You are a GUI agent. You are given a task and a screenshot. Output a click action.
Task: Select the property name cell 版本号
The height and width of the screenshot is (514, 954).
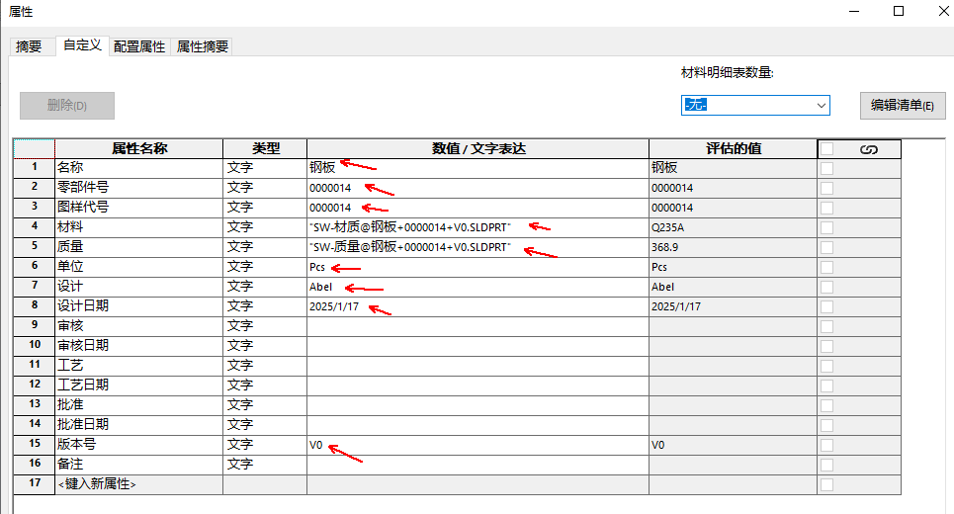click(x=139, y=445)
